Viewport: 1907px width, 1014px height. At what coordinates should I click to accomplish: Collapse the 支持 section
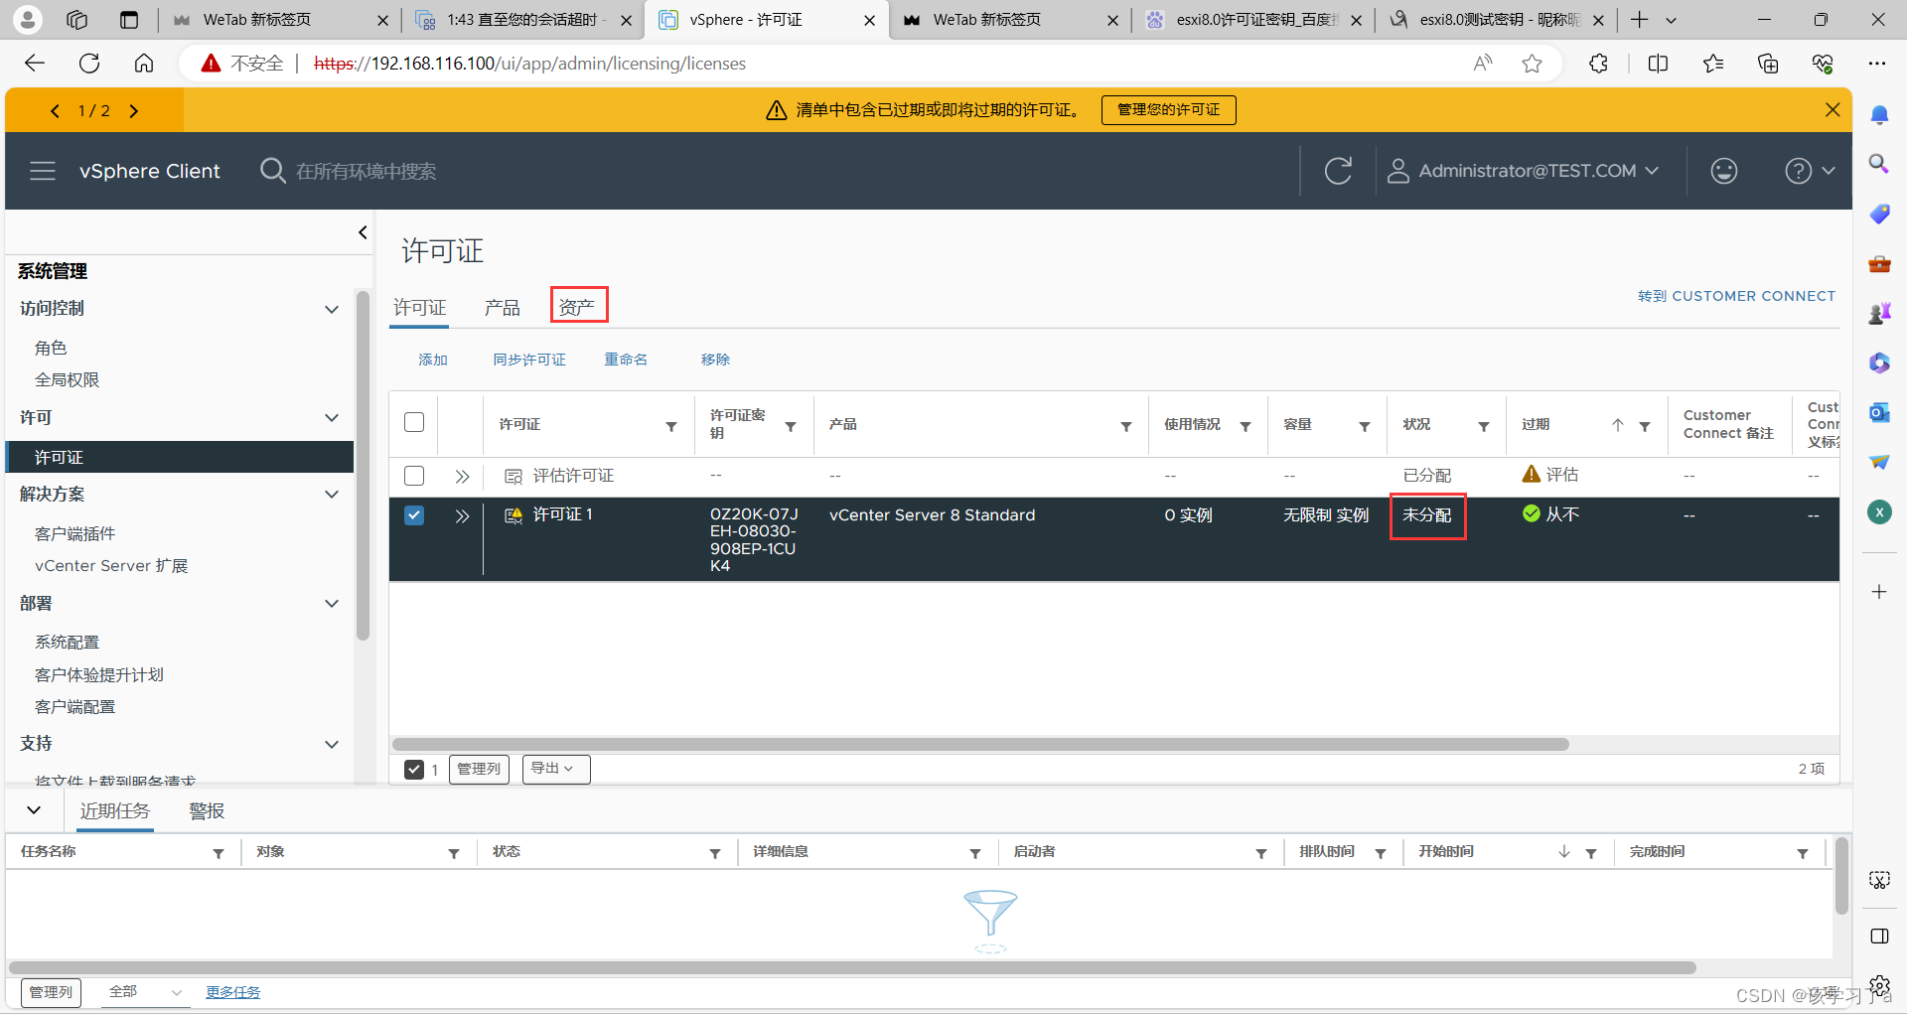point(332,744)
